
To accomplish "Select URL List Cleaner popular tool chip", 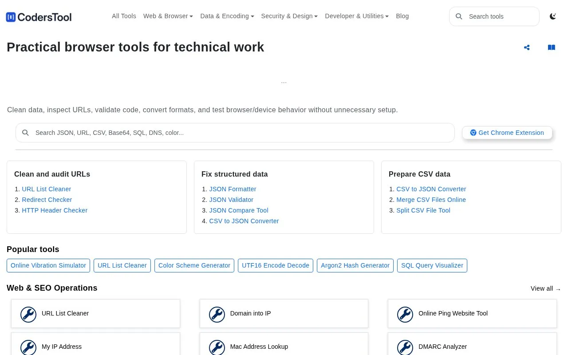I will [122, 265].
